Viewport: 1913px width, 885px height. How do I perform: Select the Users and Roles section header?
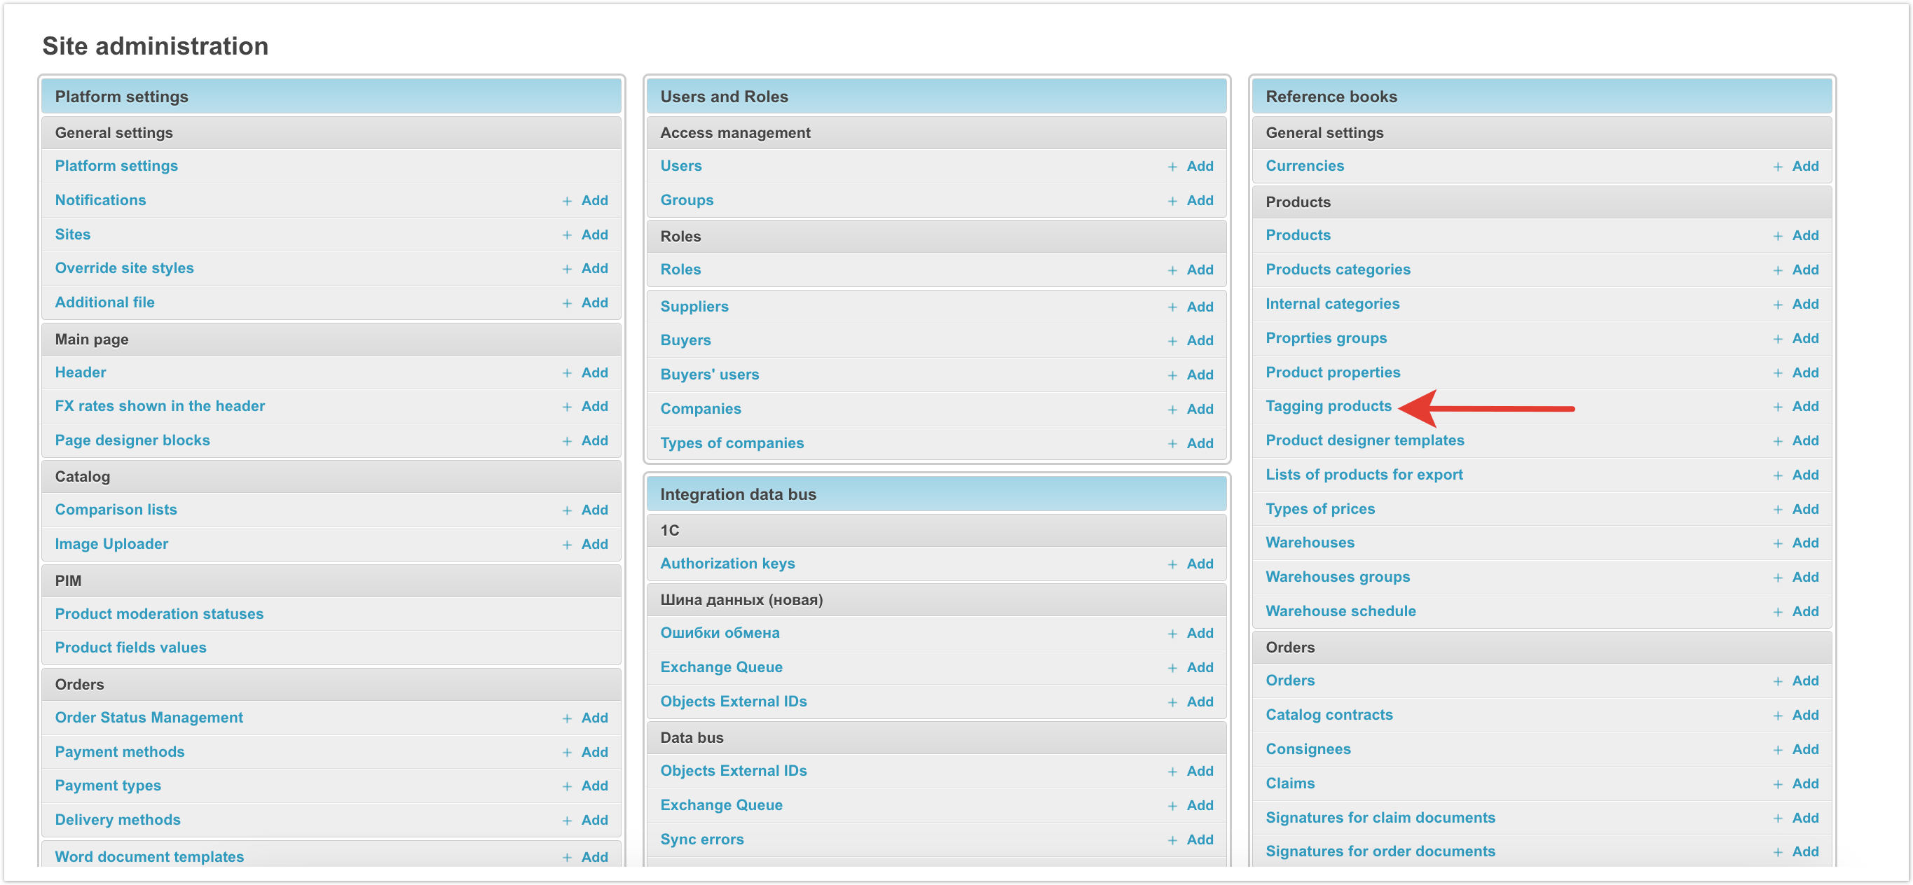(723, 97)
